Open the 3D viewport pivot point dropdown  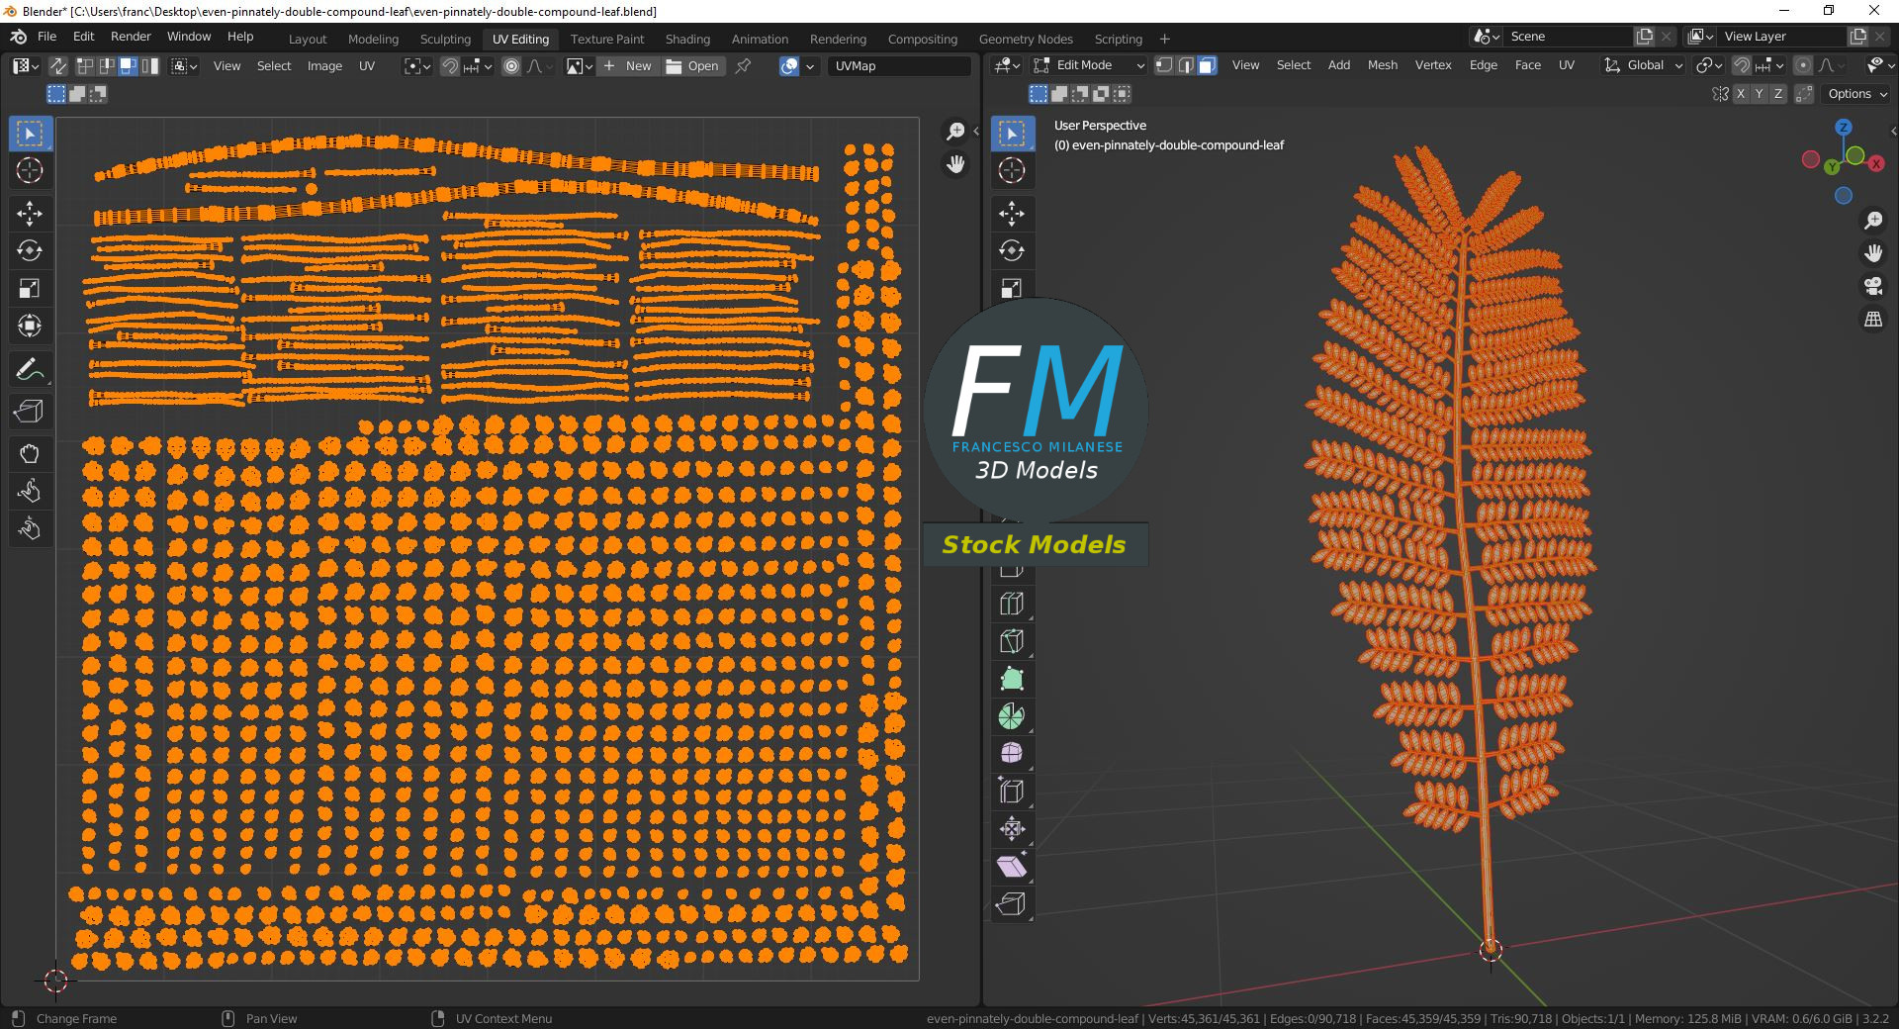(1708, 65)
